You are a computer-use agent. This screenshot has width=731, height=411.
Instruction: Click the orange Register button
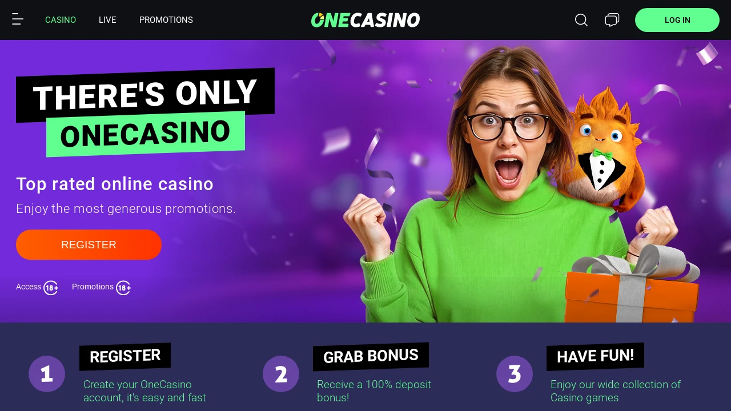[89, 245]
